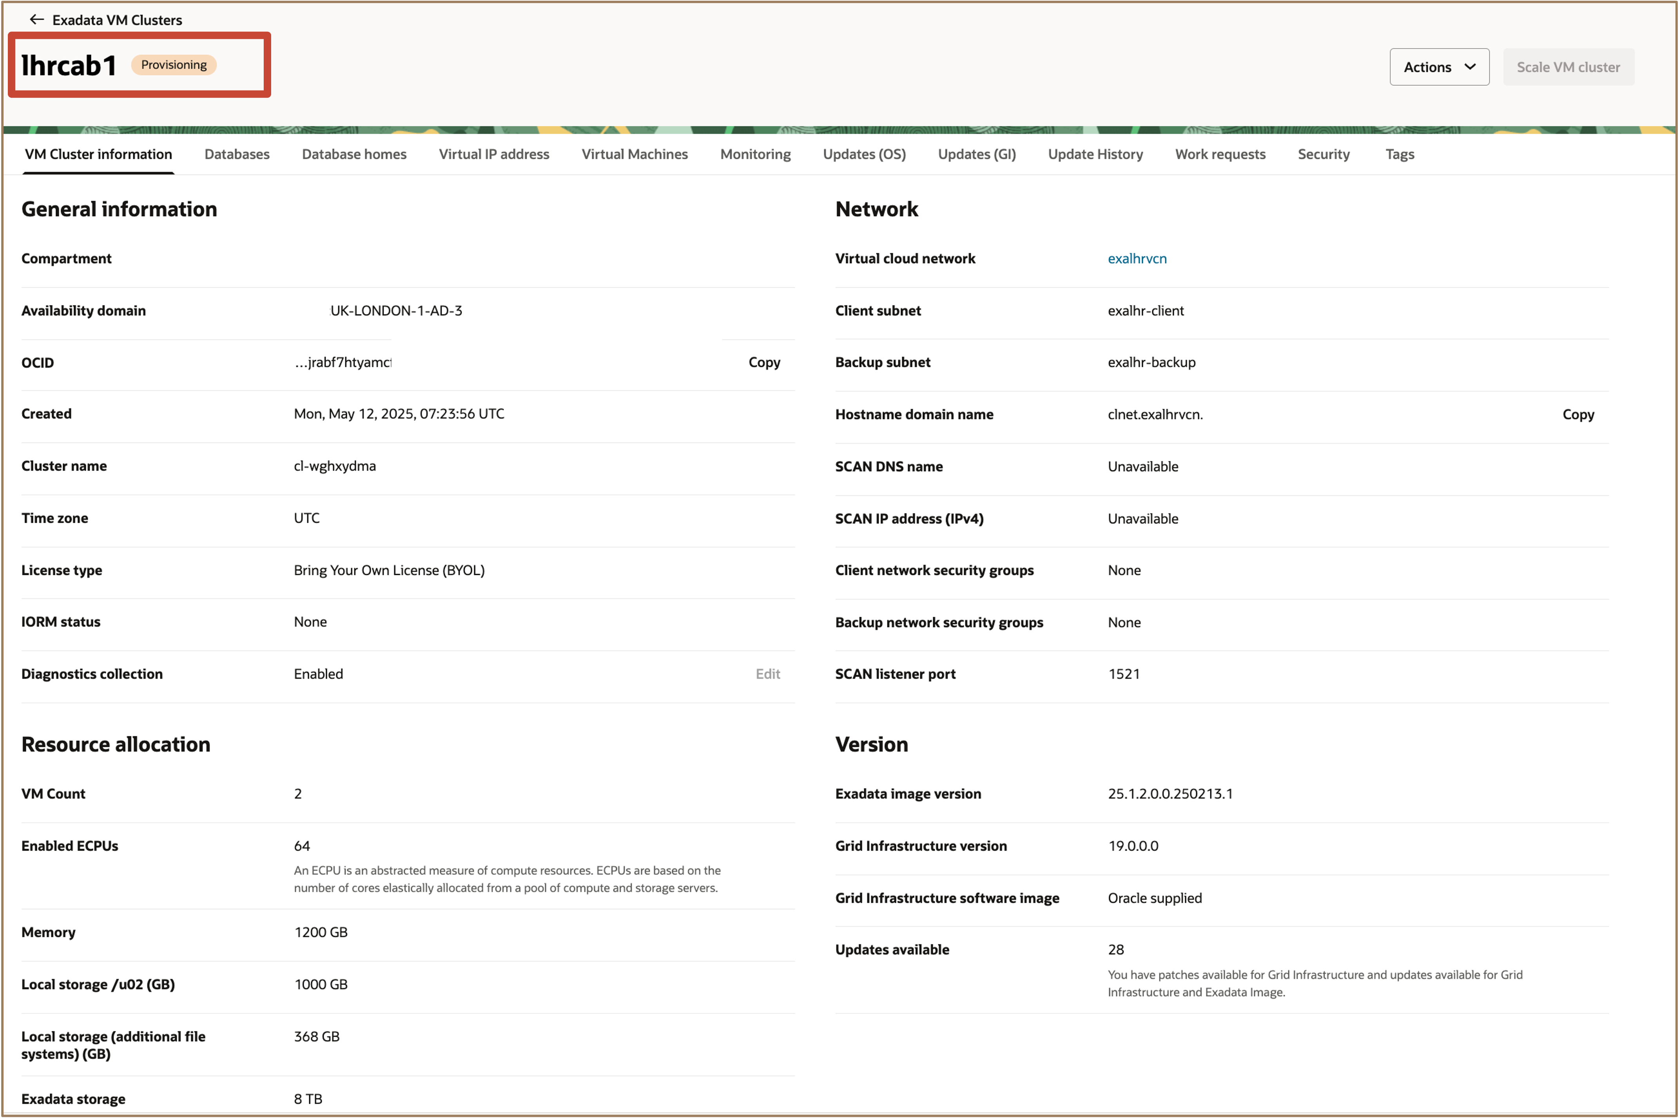Image resolution: width=1679 pixels, height=1118 pixels.
Task: Edit the Diagnostics collection setting
Action: tap(768, 673)
